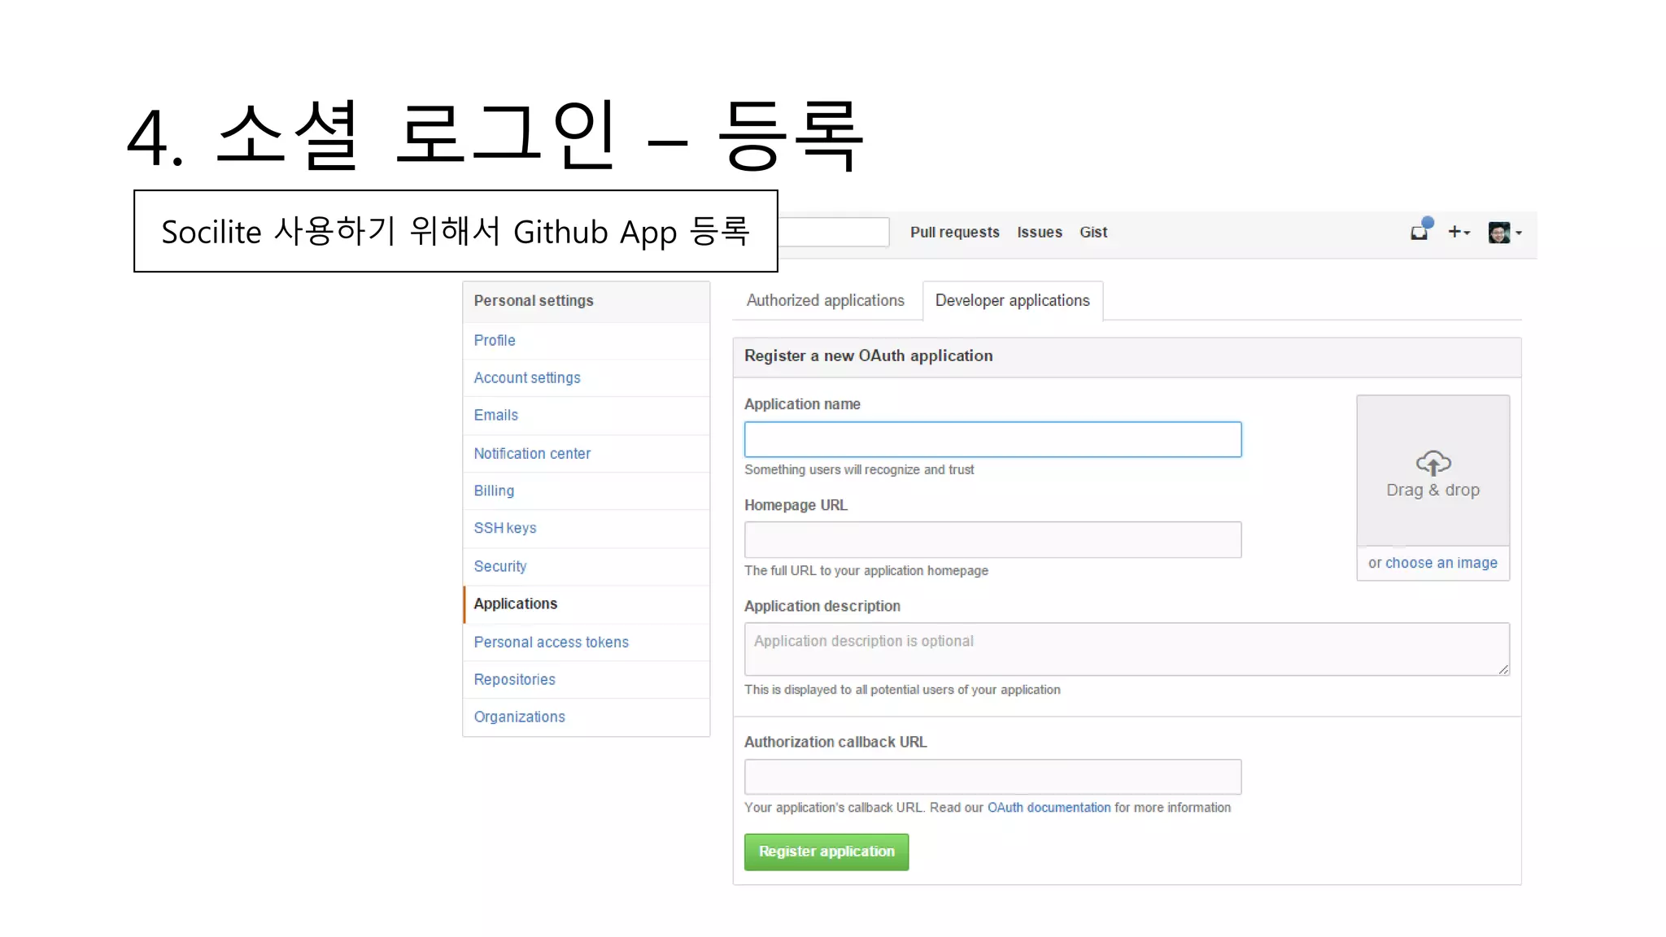The height and width of the screenshot is (937, 1666).
Task: Switch to Developer applications tab
Action: coord(1012,301)
